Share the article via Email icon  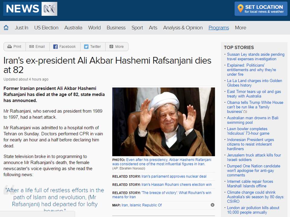tap(37, 47)
